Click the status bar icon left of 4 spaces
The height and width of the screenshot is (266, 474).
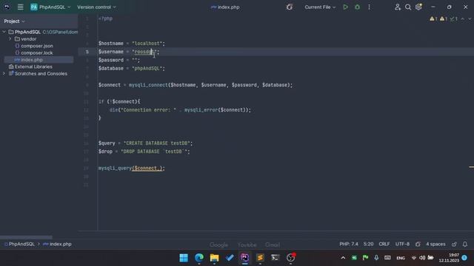point(418,244)
